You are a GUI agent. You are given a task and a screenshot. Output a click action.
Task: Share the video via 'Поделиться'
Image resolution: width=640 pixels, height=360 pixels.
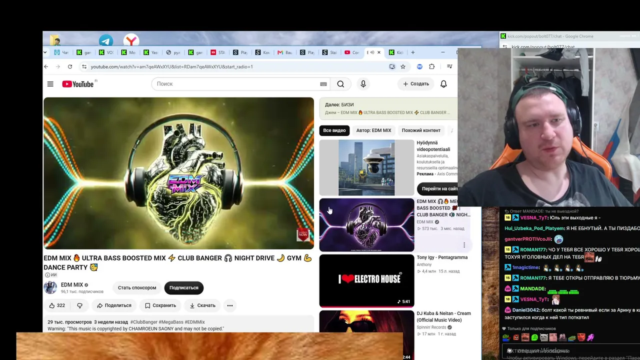point(114,305)
